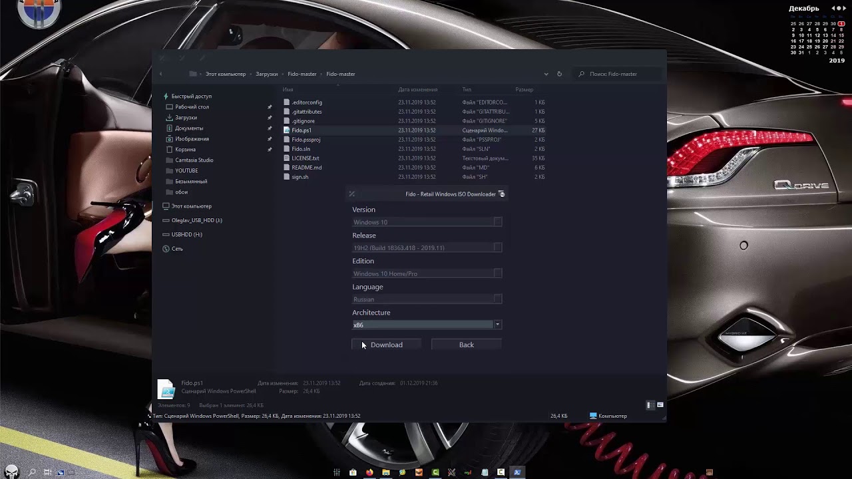Click the README.md file icon
852x479 pixels.
point(287,168)
